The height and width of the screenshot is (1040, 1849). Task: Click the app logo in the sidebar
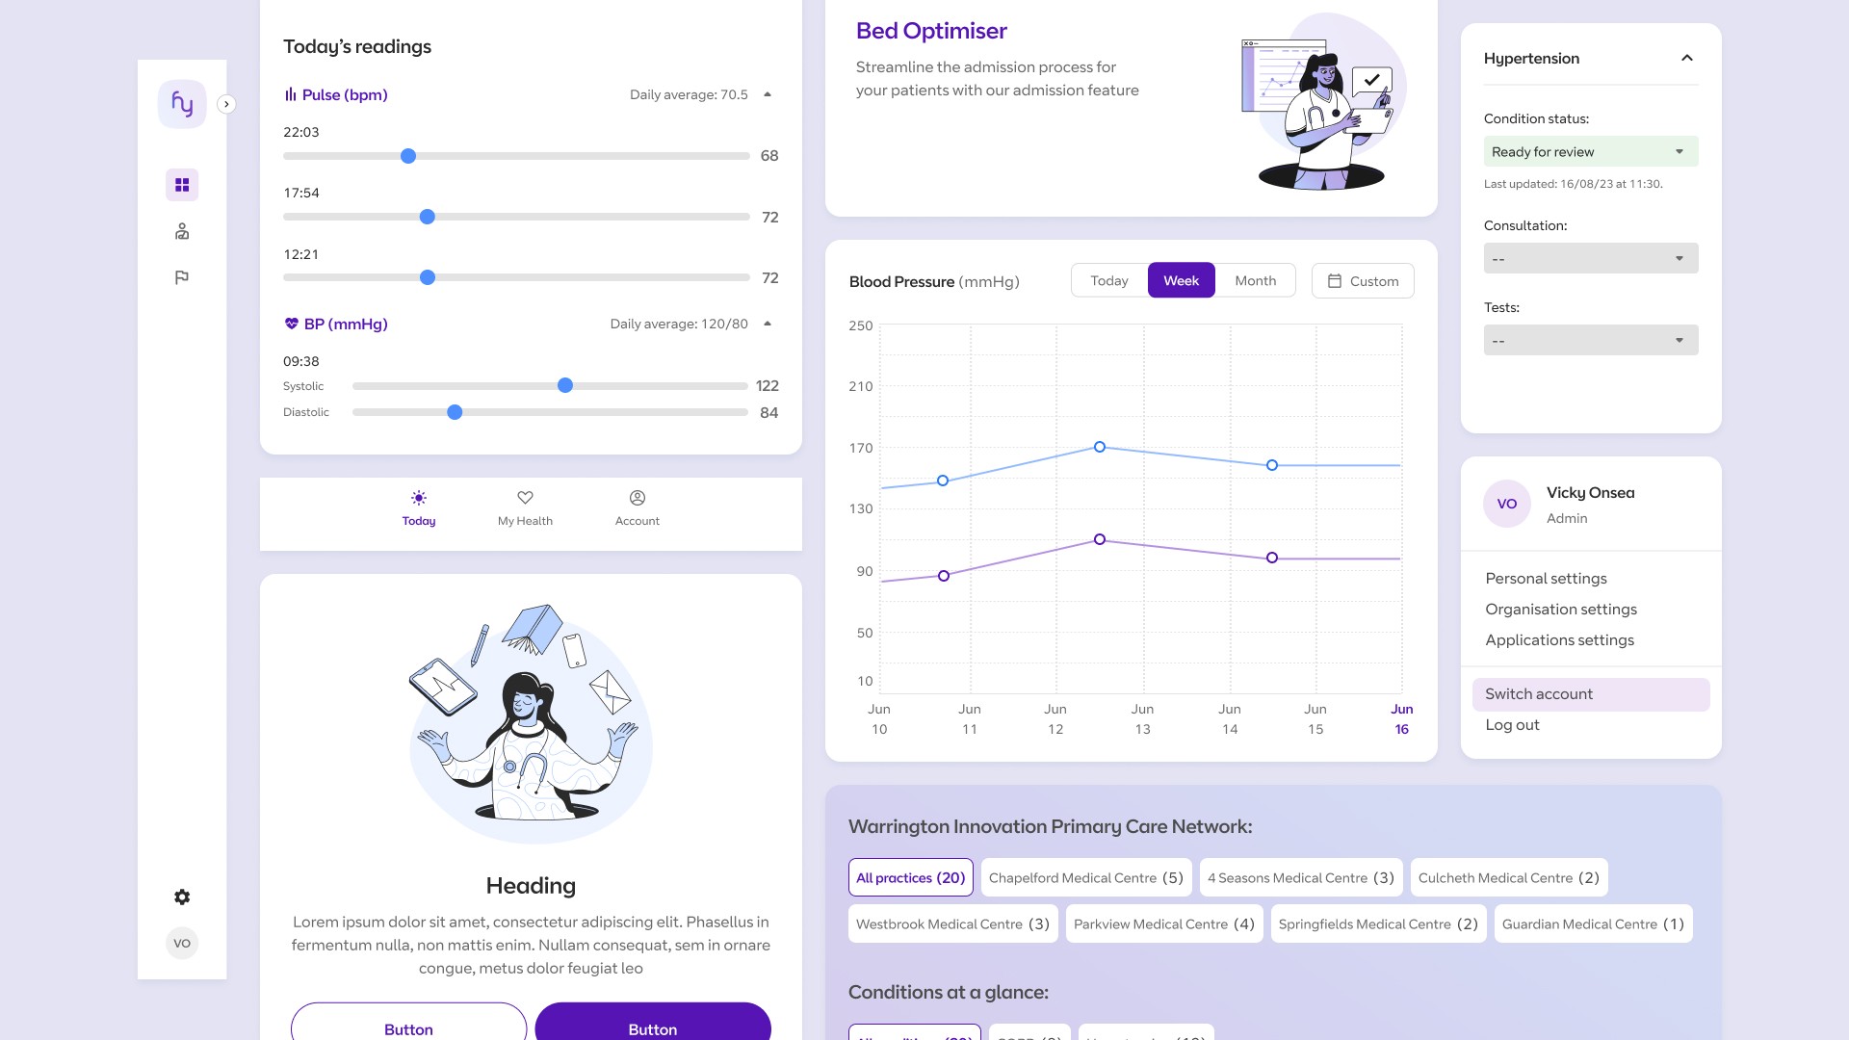click(182, 104)
